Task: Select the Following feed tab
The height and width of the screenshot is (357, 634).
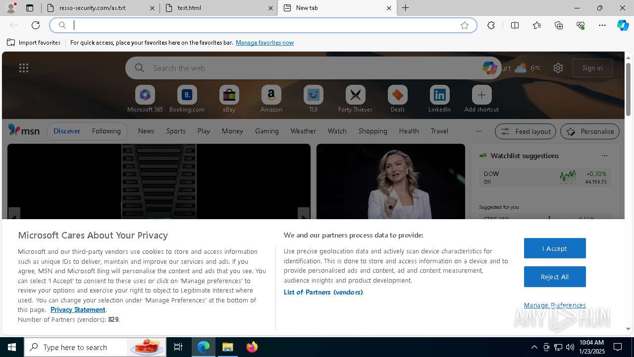Action: (x=106, y=131)
